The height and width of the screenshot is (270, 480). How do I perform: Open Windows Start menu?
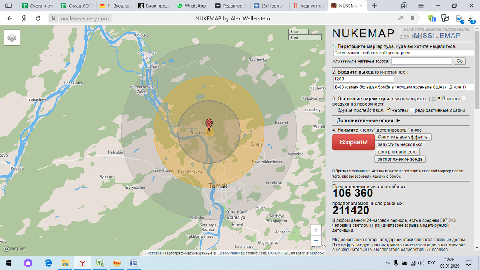tap(9, 263)
